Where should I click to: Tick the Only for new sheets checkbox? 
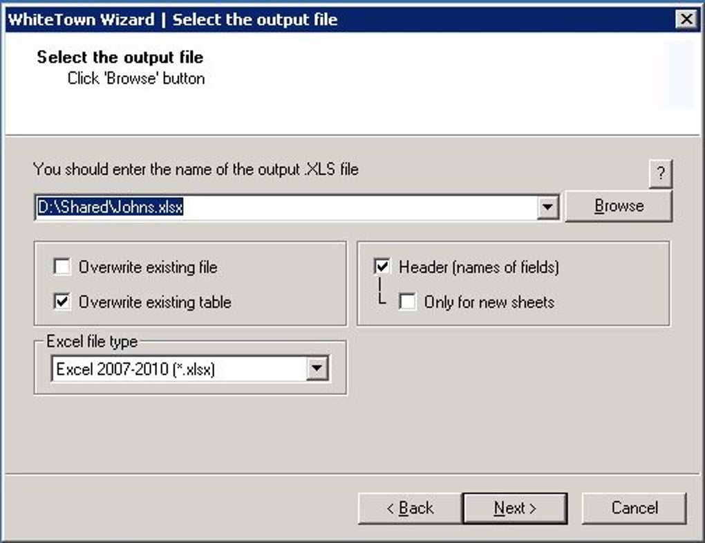407,302
